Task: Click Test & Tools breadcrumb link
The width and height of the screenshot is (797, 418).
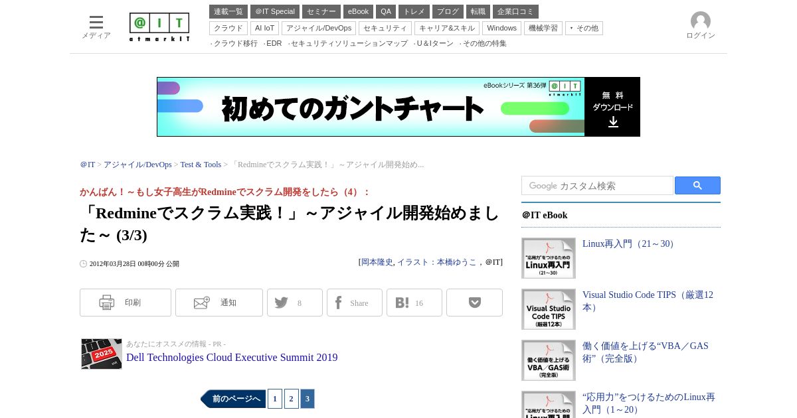Action: [201, 165]
